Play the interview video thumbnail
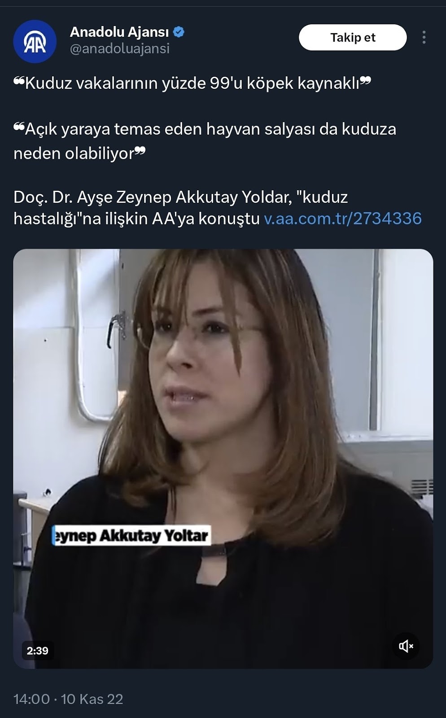The height and width of the screenshot is (718, 446). pyautogui.click(x=223, y=459)
